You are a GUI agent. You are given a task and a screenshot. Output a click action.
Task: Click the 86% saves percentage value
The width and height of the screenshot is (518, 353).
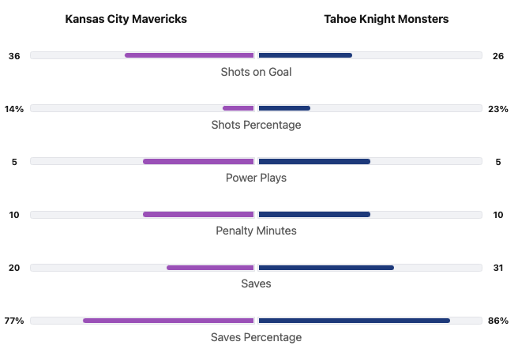pos(498,321)
